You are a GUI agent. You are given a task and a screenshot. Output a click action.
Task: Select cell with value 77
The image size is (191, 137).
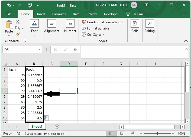coord(17,91)
